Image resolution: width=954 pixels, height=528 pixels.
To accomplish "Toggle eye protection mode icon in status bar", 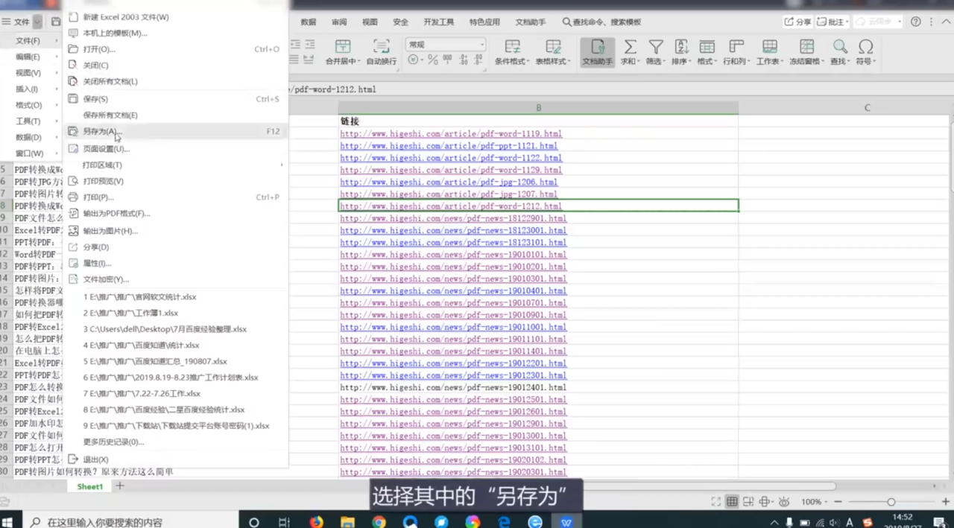I will click(x=784, y=502).
